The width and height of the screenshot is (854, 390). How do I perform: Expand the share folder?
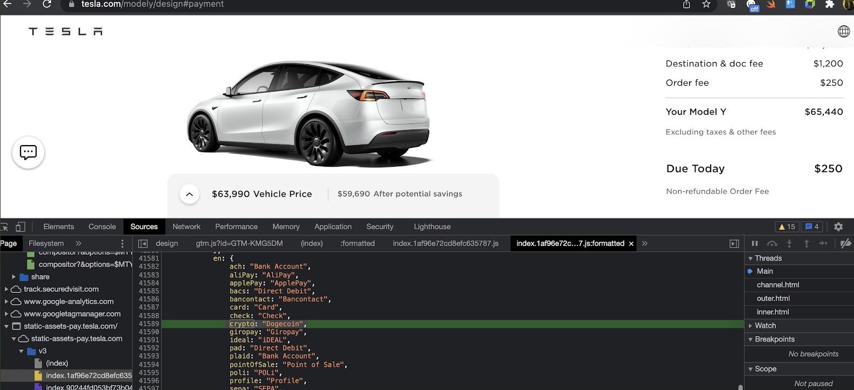14,277
